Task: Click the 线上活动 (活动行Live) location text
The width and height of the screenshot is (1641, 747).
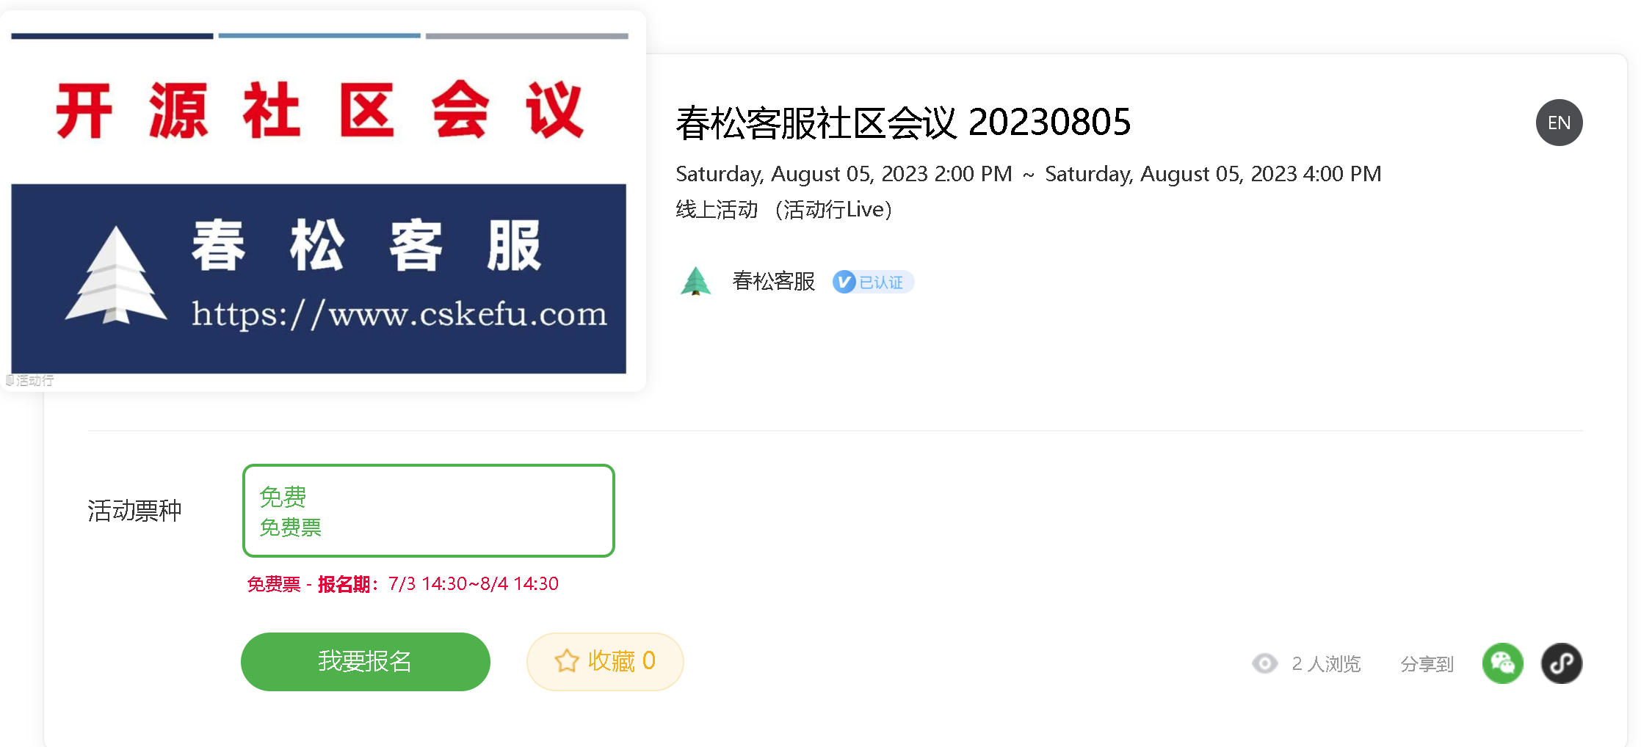Action: (784, 210)
